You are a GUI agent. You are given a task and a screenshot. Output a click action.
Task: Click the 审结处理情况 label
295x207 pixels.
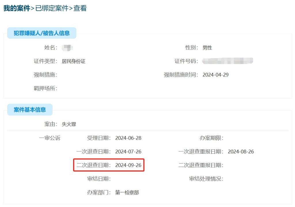(x=206, y=178)
